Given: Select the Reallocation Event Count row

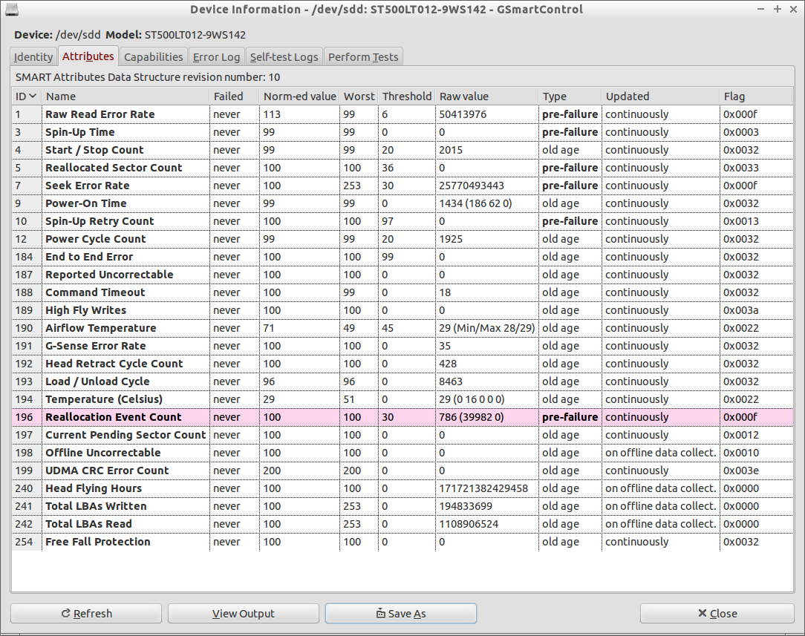Looking at the screenshot, I should pyautogui.click(x=402, y=417).
